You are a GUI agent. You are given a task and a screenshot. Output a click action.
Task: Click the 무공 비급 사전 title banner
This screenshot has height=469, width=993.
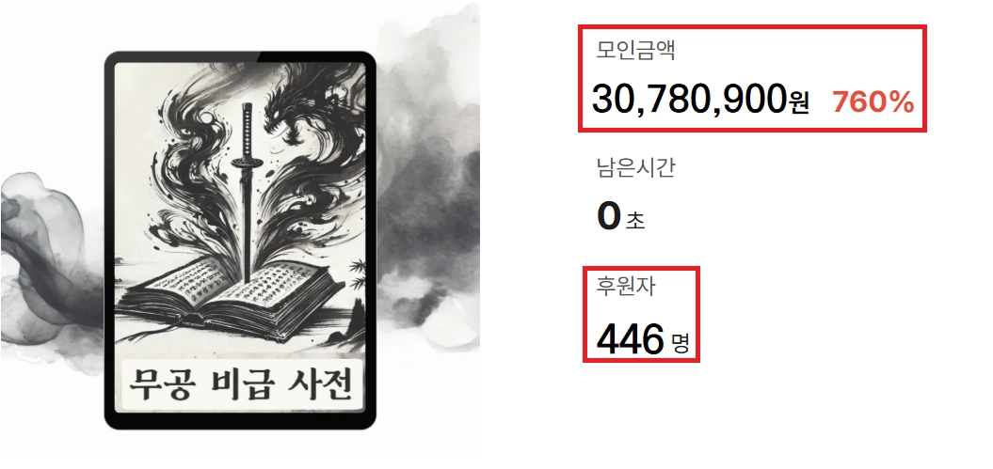(240, 384)
